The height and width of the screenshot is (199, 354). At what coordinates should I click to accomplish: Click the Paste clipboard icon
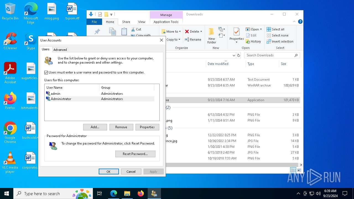pos(124,32)
